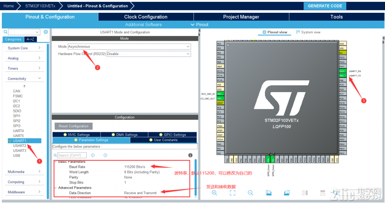Fit the chip view to window
Viewport: 385px width, 203px height.
(232, 193)
